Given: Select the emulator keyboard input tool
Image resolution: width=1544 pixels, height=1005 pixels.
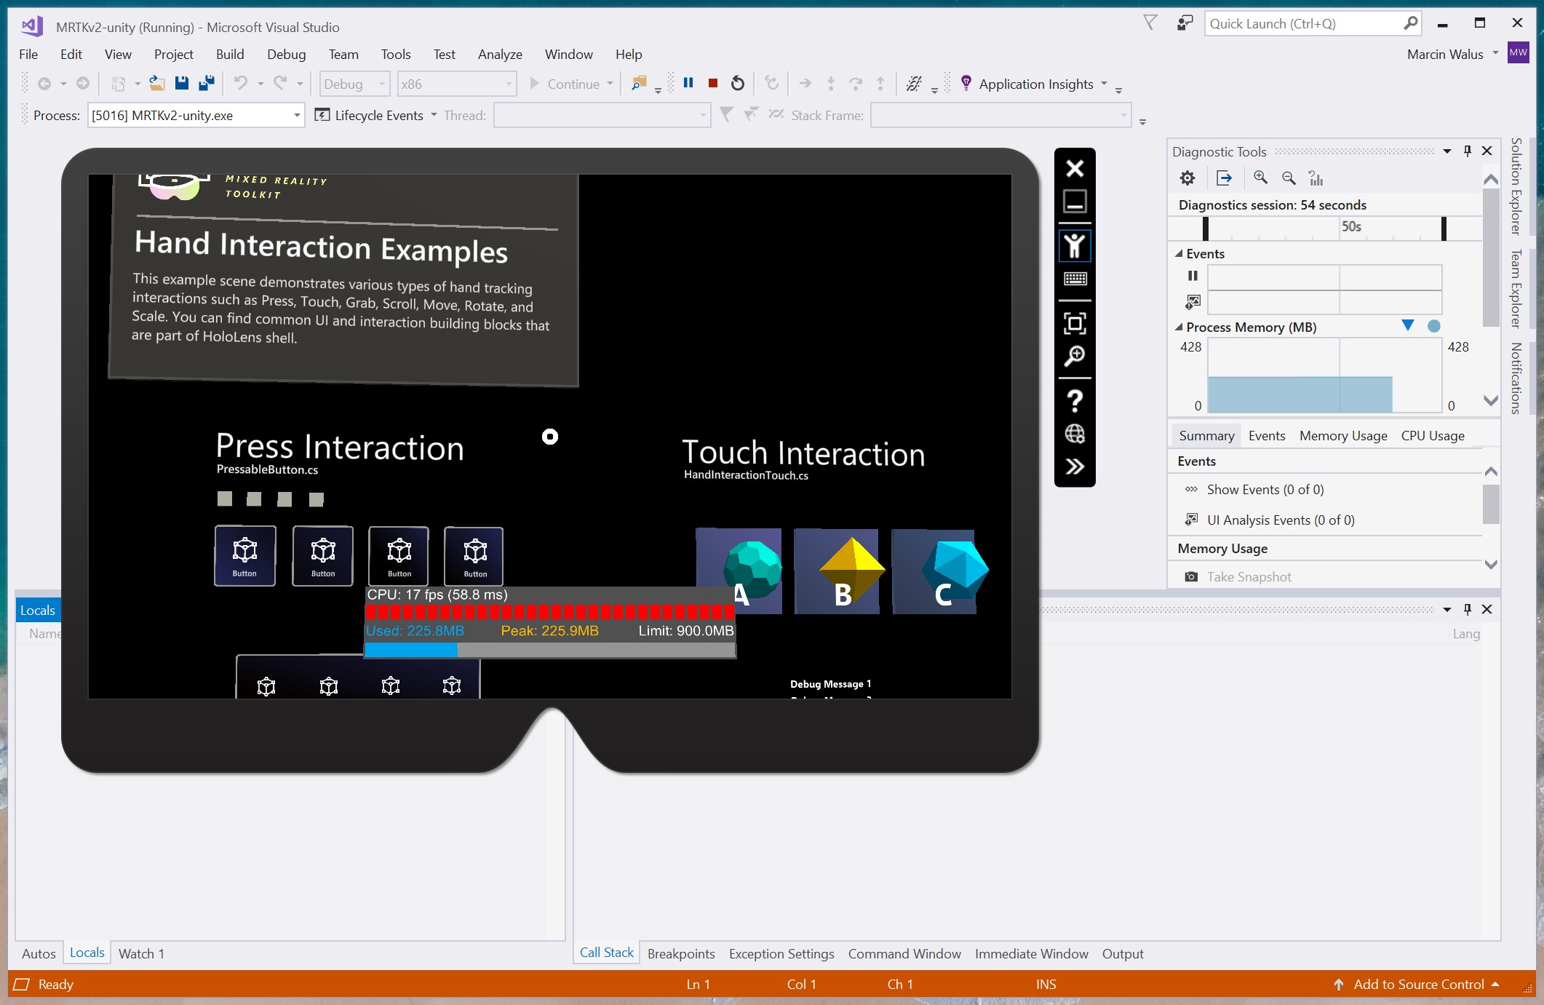Looking at the screenshot, I should pyautogui.click(x=1075, y=279).
